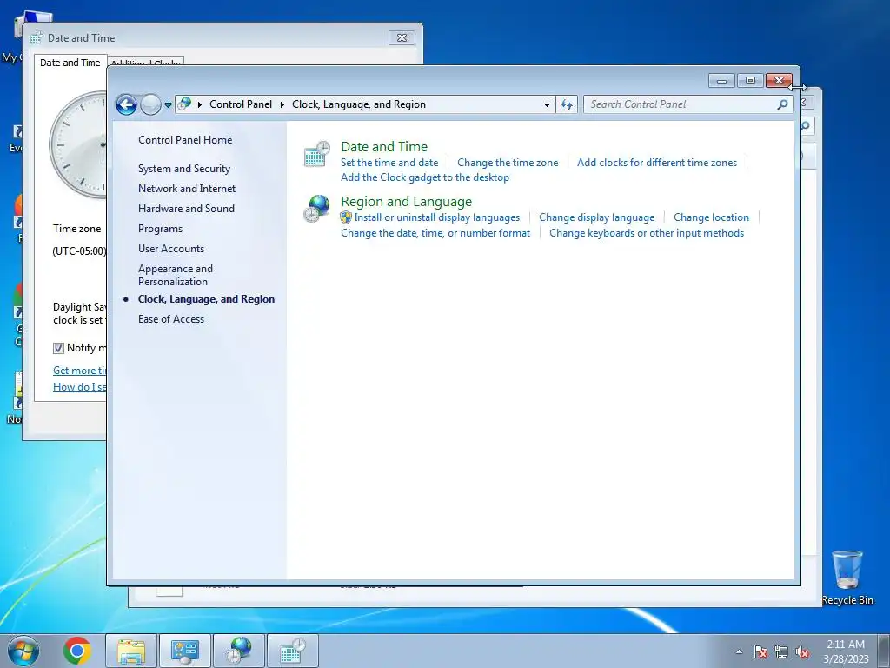Click the Region globe taskbar button
Screen dimensions: 890x668
pos(239,651)
